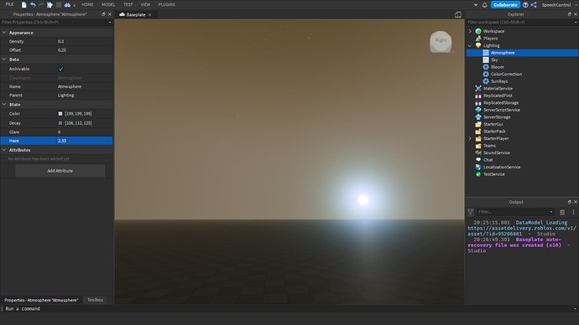Screen dimensions: 579x325
Task: Expand ribbon chevron left of the bell
Action: tap(476, 5)
